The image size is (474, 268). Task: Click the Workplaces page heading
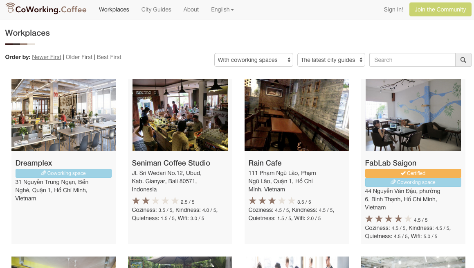[27, 33]
